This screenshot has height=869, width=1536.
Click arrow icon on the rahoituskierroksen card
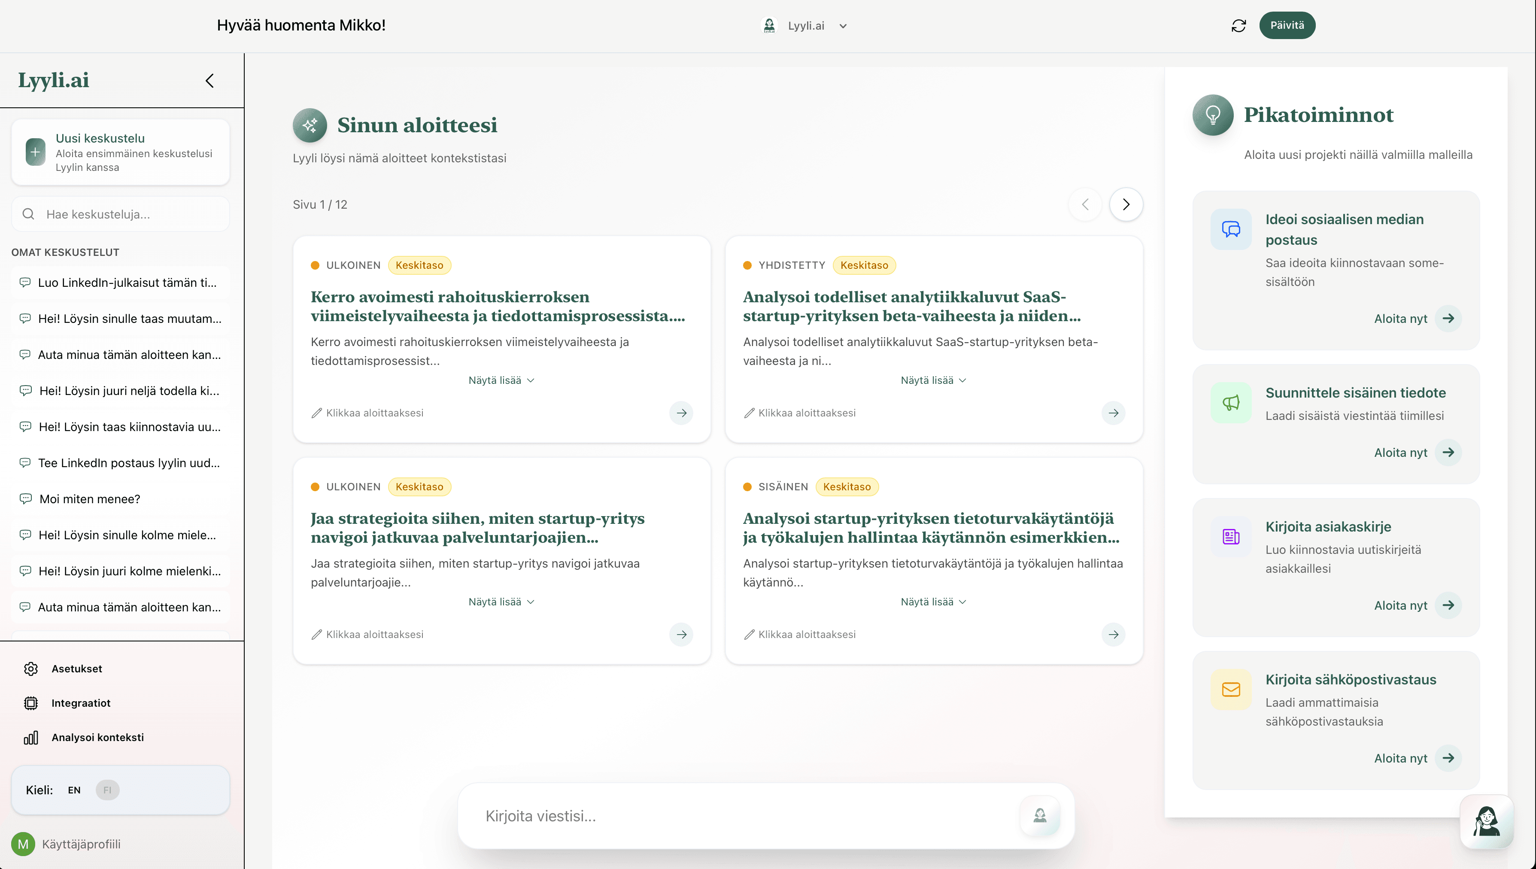coord(681,413)
